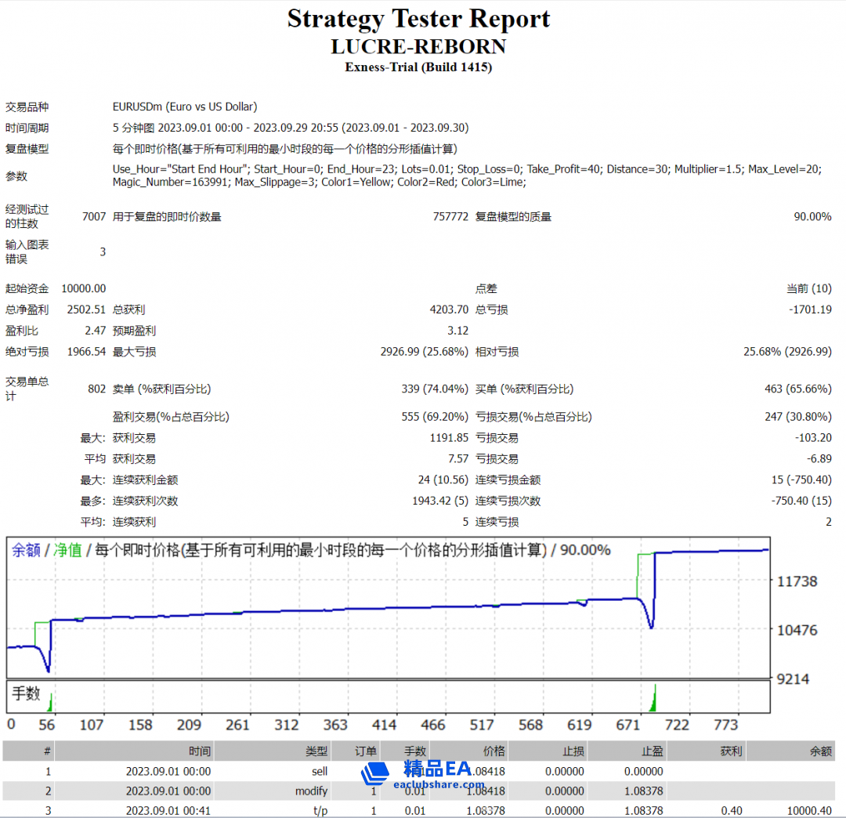
Task: Click the Strategy Tester Report title
Action: [x=418, y=19]
